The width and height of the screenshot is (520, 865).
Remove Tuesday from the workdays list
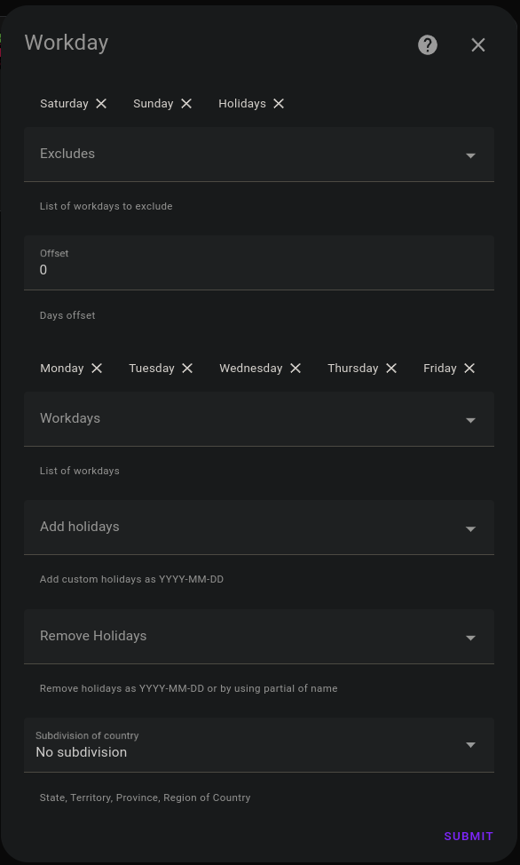pos(186,368)
